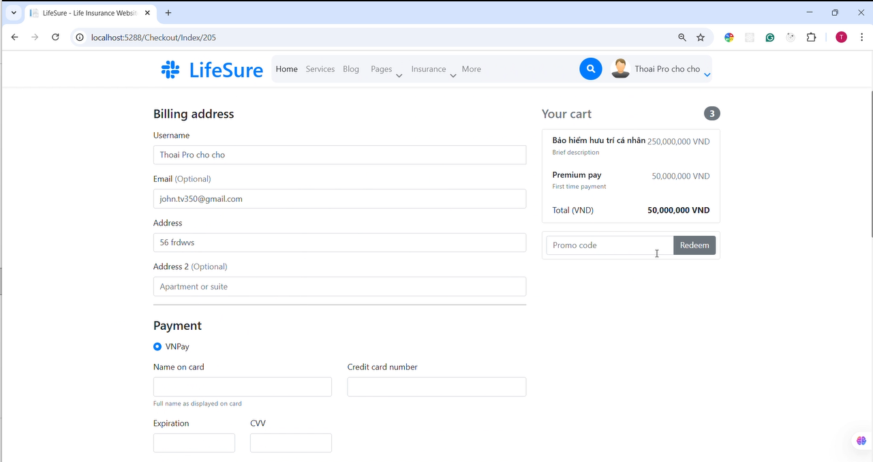
Task: Focus the Credit card number field
Action: 437,387
